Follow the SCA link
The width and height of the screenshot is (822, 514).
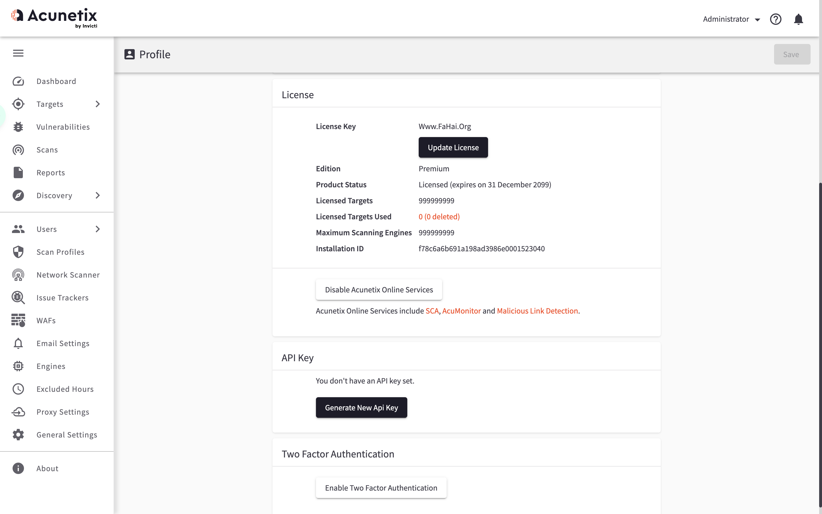point(432,311)
